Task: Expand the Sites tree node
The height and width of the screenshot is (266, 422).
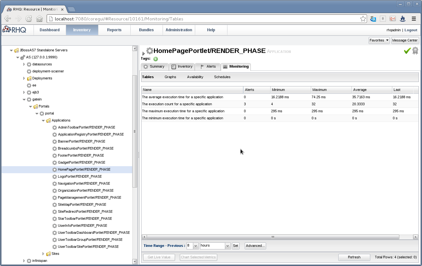Action: pyautogui.click(x=43, y=254)
